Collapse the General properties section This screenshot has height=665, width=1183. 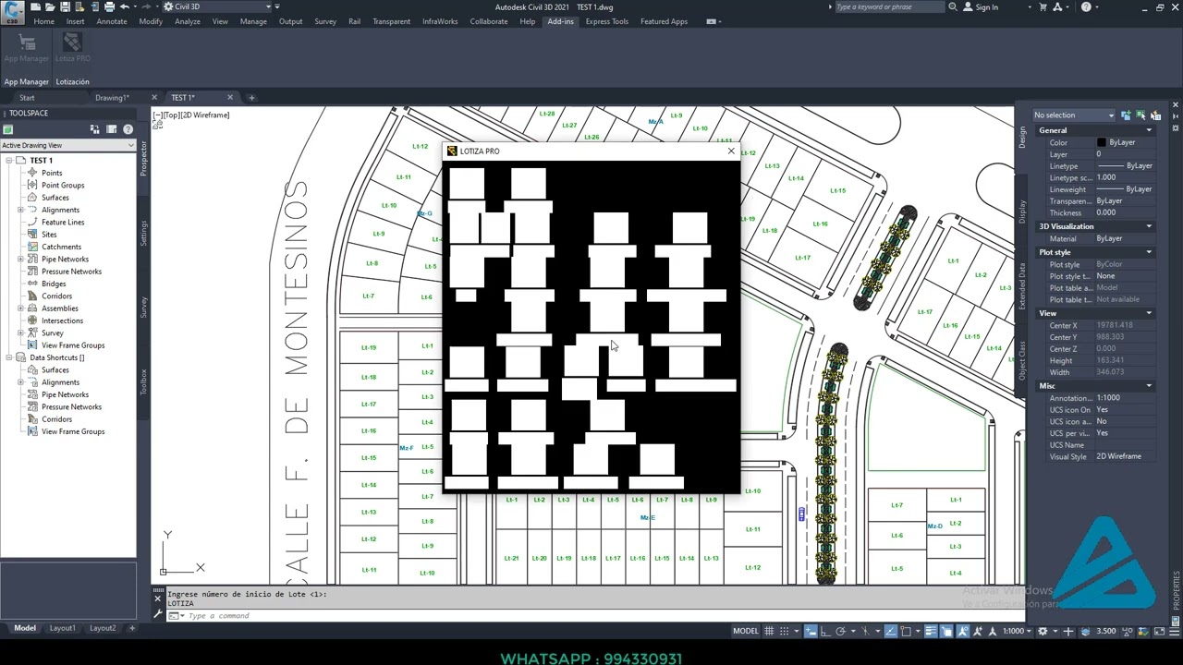point(1149,130)
